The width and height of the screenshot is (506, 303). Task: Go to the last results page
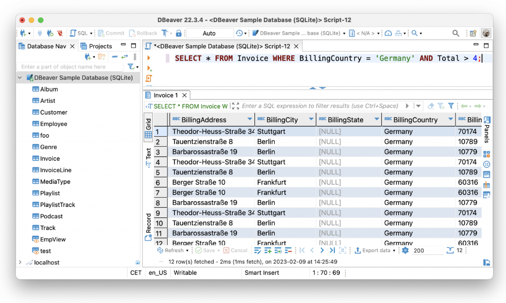pyautogui.click(x=332, y=251)
